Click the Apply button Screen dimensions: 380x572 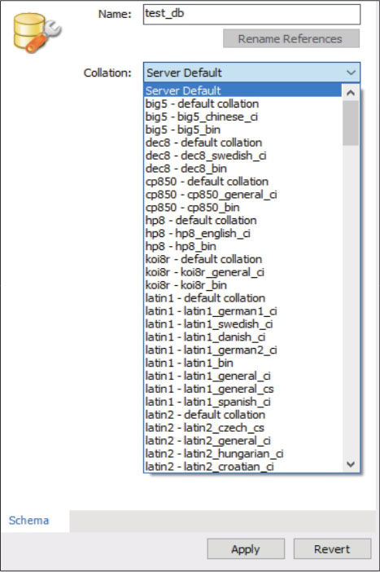pos(246,549)
